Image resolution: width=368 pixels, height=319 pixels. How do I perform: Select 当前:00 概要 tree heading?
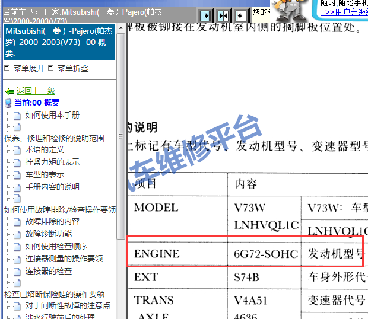pyautogui.click(x=37, y=103)
